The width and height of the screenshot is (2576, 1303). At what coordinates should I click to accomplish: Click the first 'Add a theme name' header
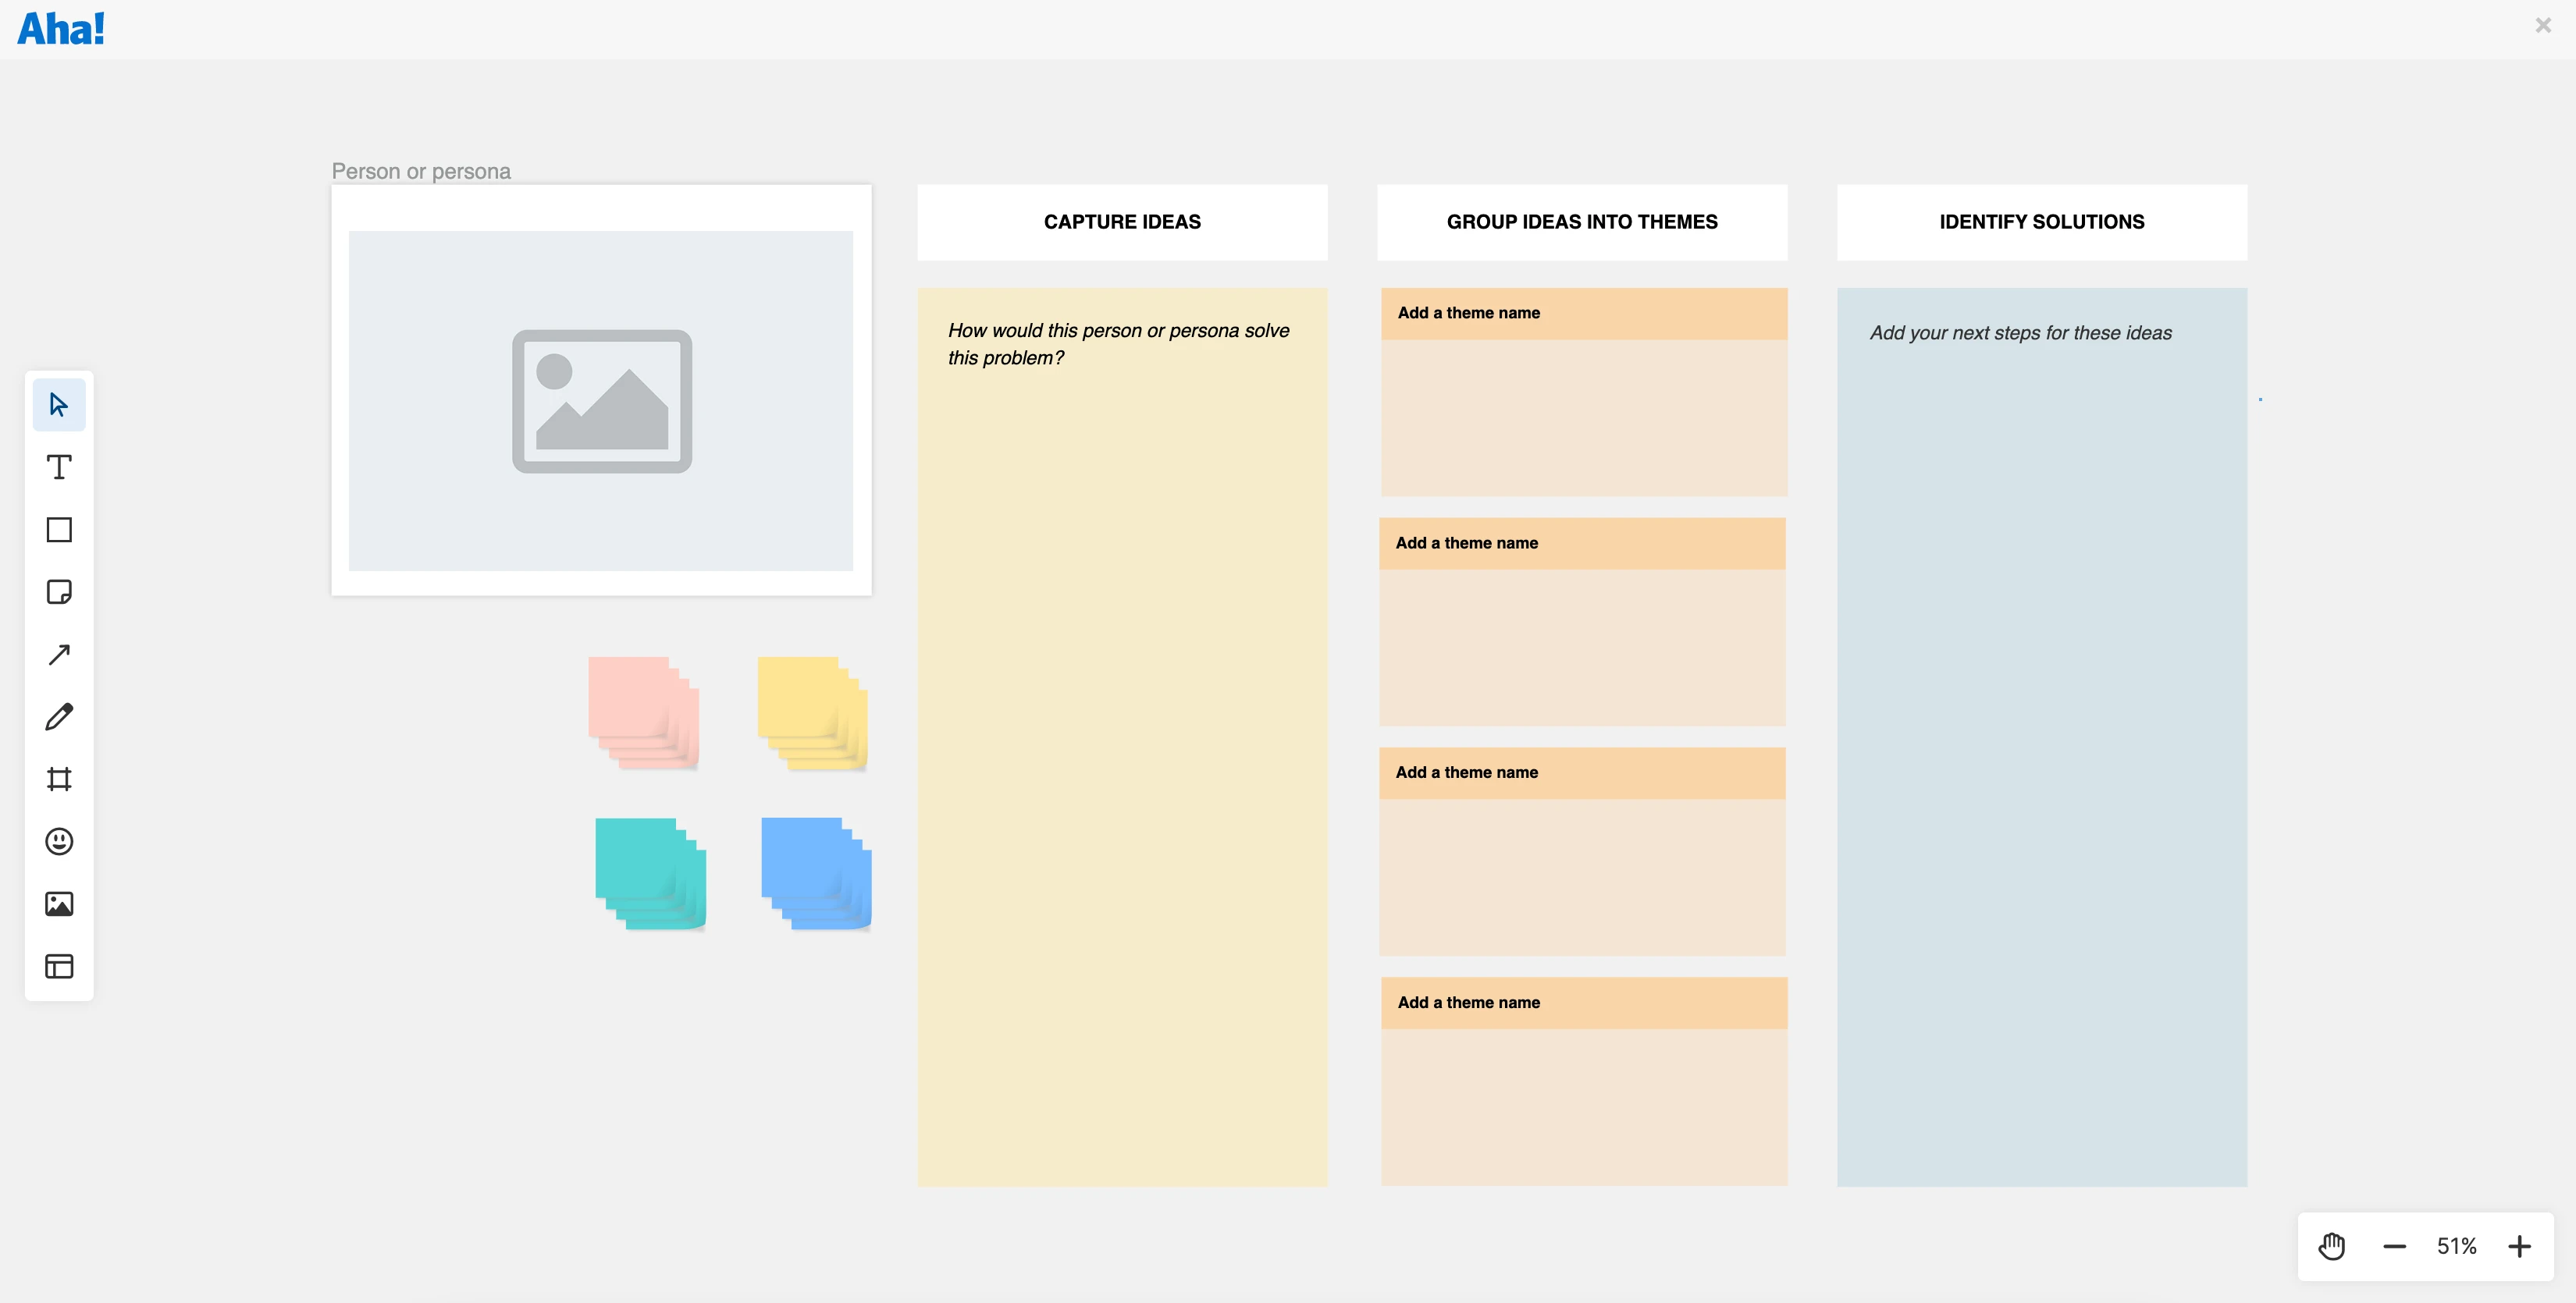(1583, 313)
